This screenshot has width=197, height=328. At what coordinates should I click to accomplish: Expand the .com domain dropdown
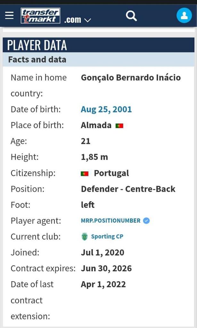pyautogui.click(x=78, y=20)
